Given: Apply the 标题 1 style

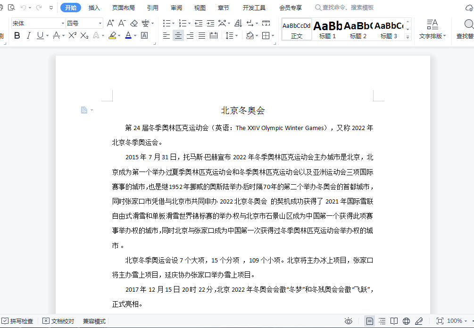Looking at the screenshot, I should 327,29.
